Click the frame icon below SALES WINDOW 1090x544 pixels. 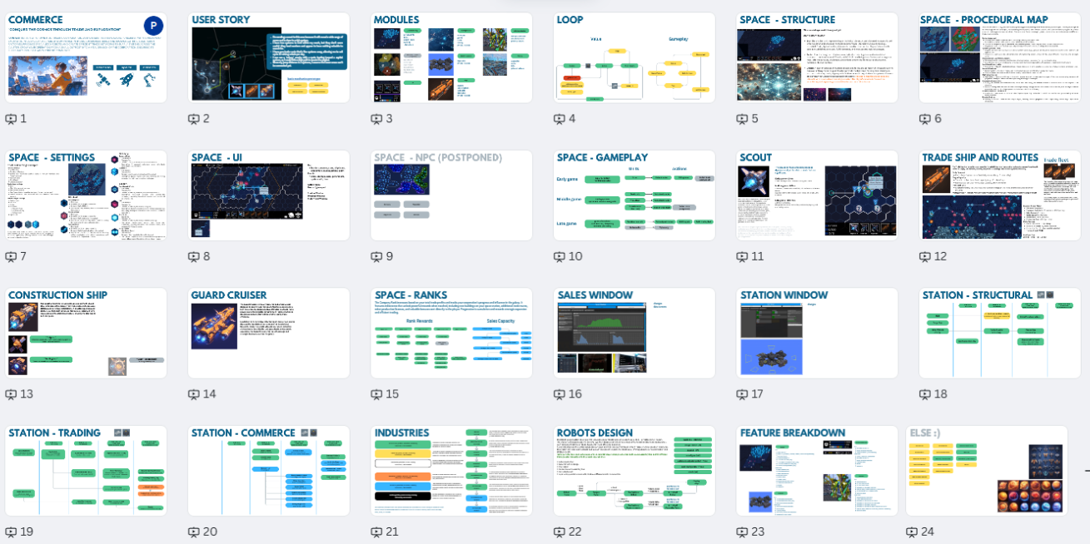click(560, 394)
